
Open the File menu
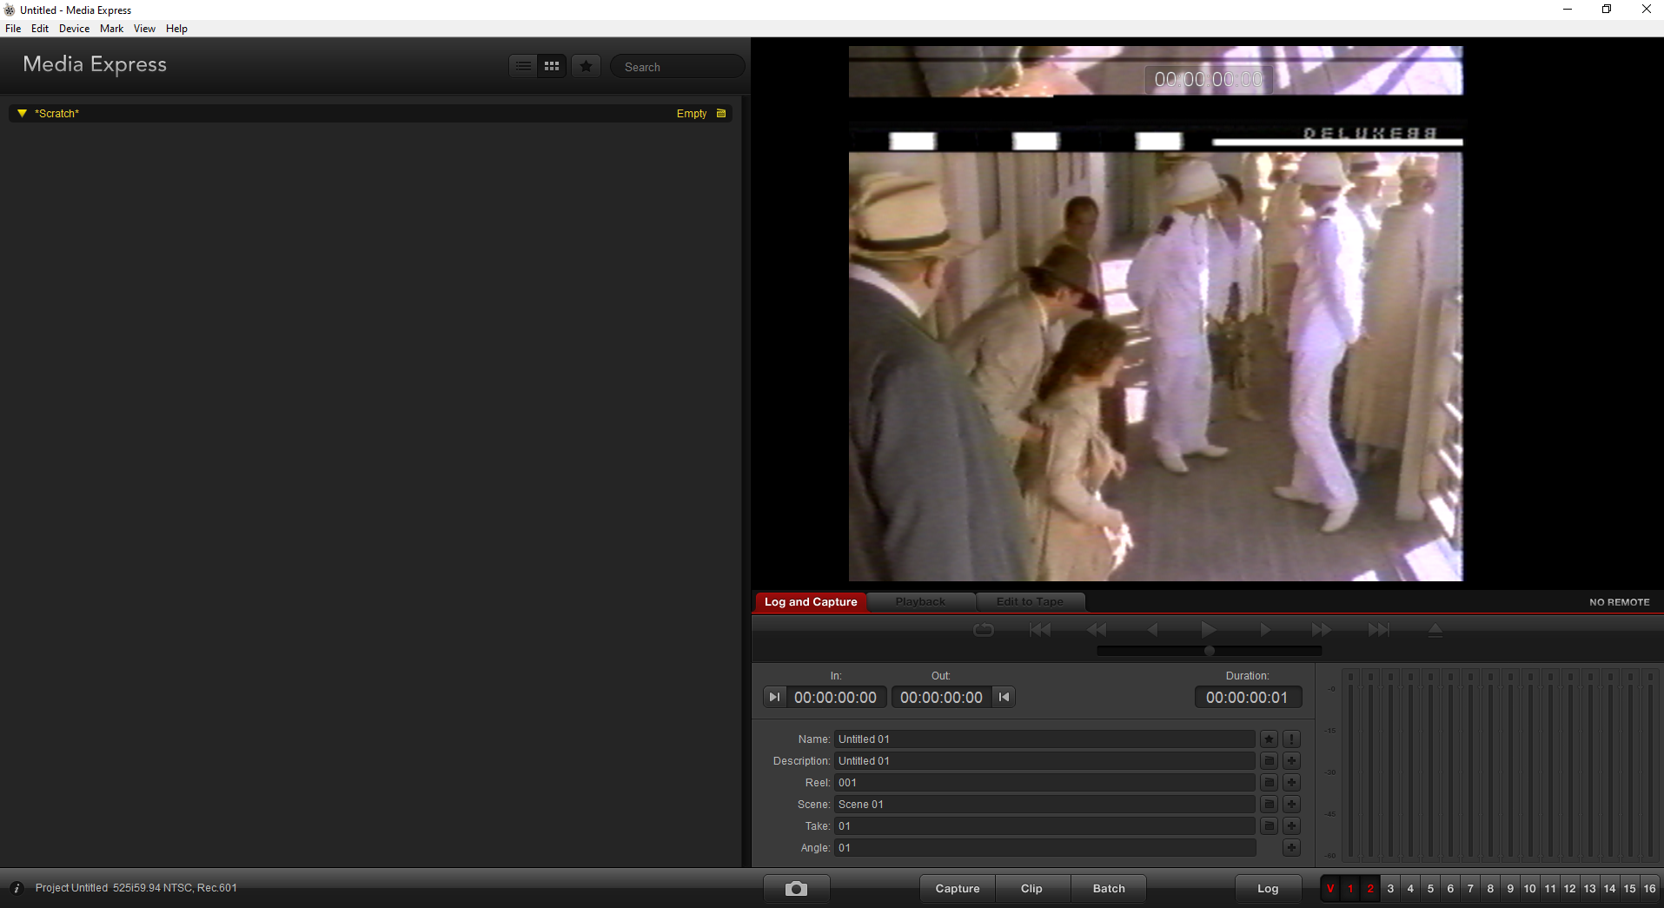(x=13, y=29)
